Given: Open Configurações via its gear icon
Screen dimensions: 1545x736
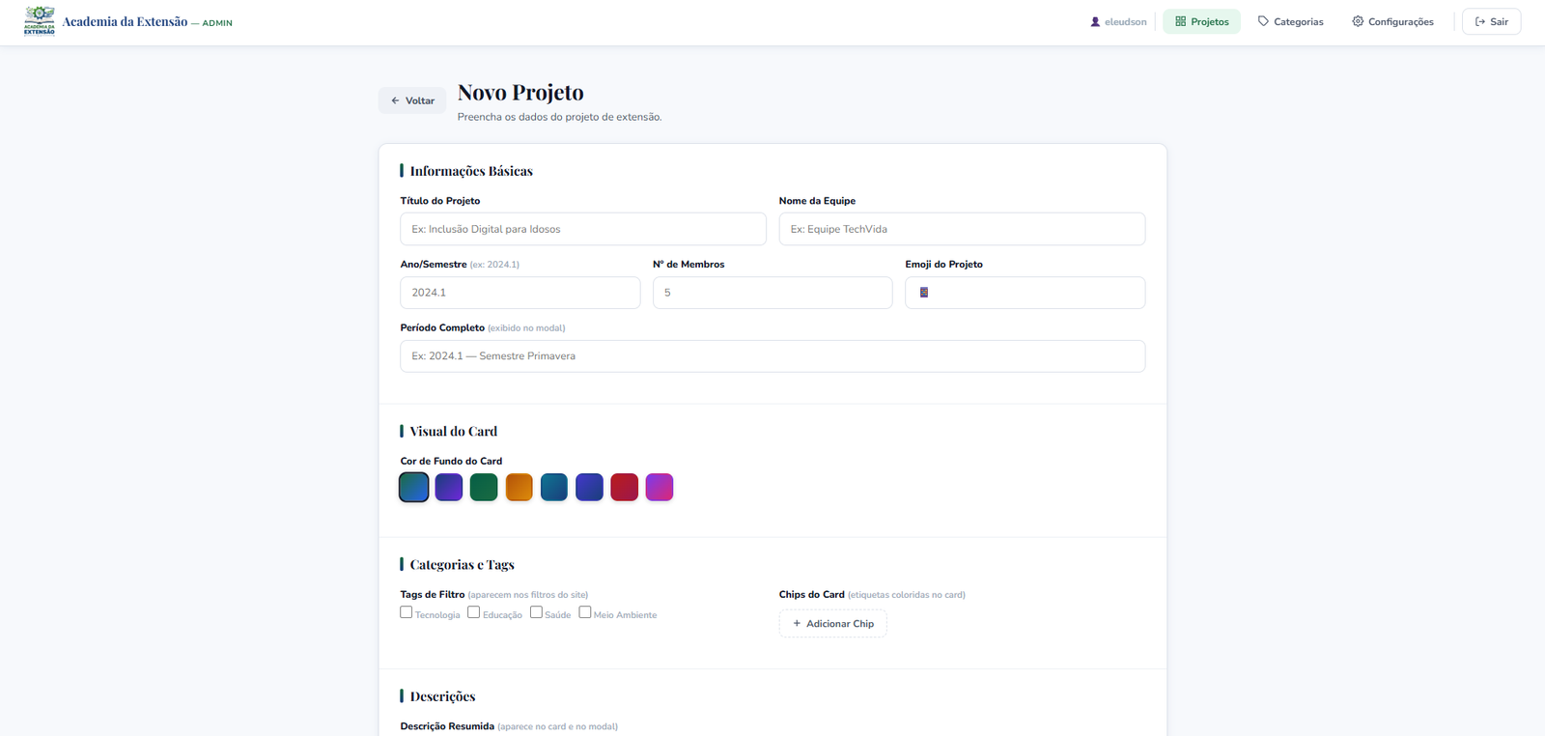Looking at the screenshot, I should point(1358,21).
